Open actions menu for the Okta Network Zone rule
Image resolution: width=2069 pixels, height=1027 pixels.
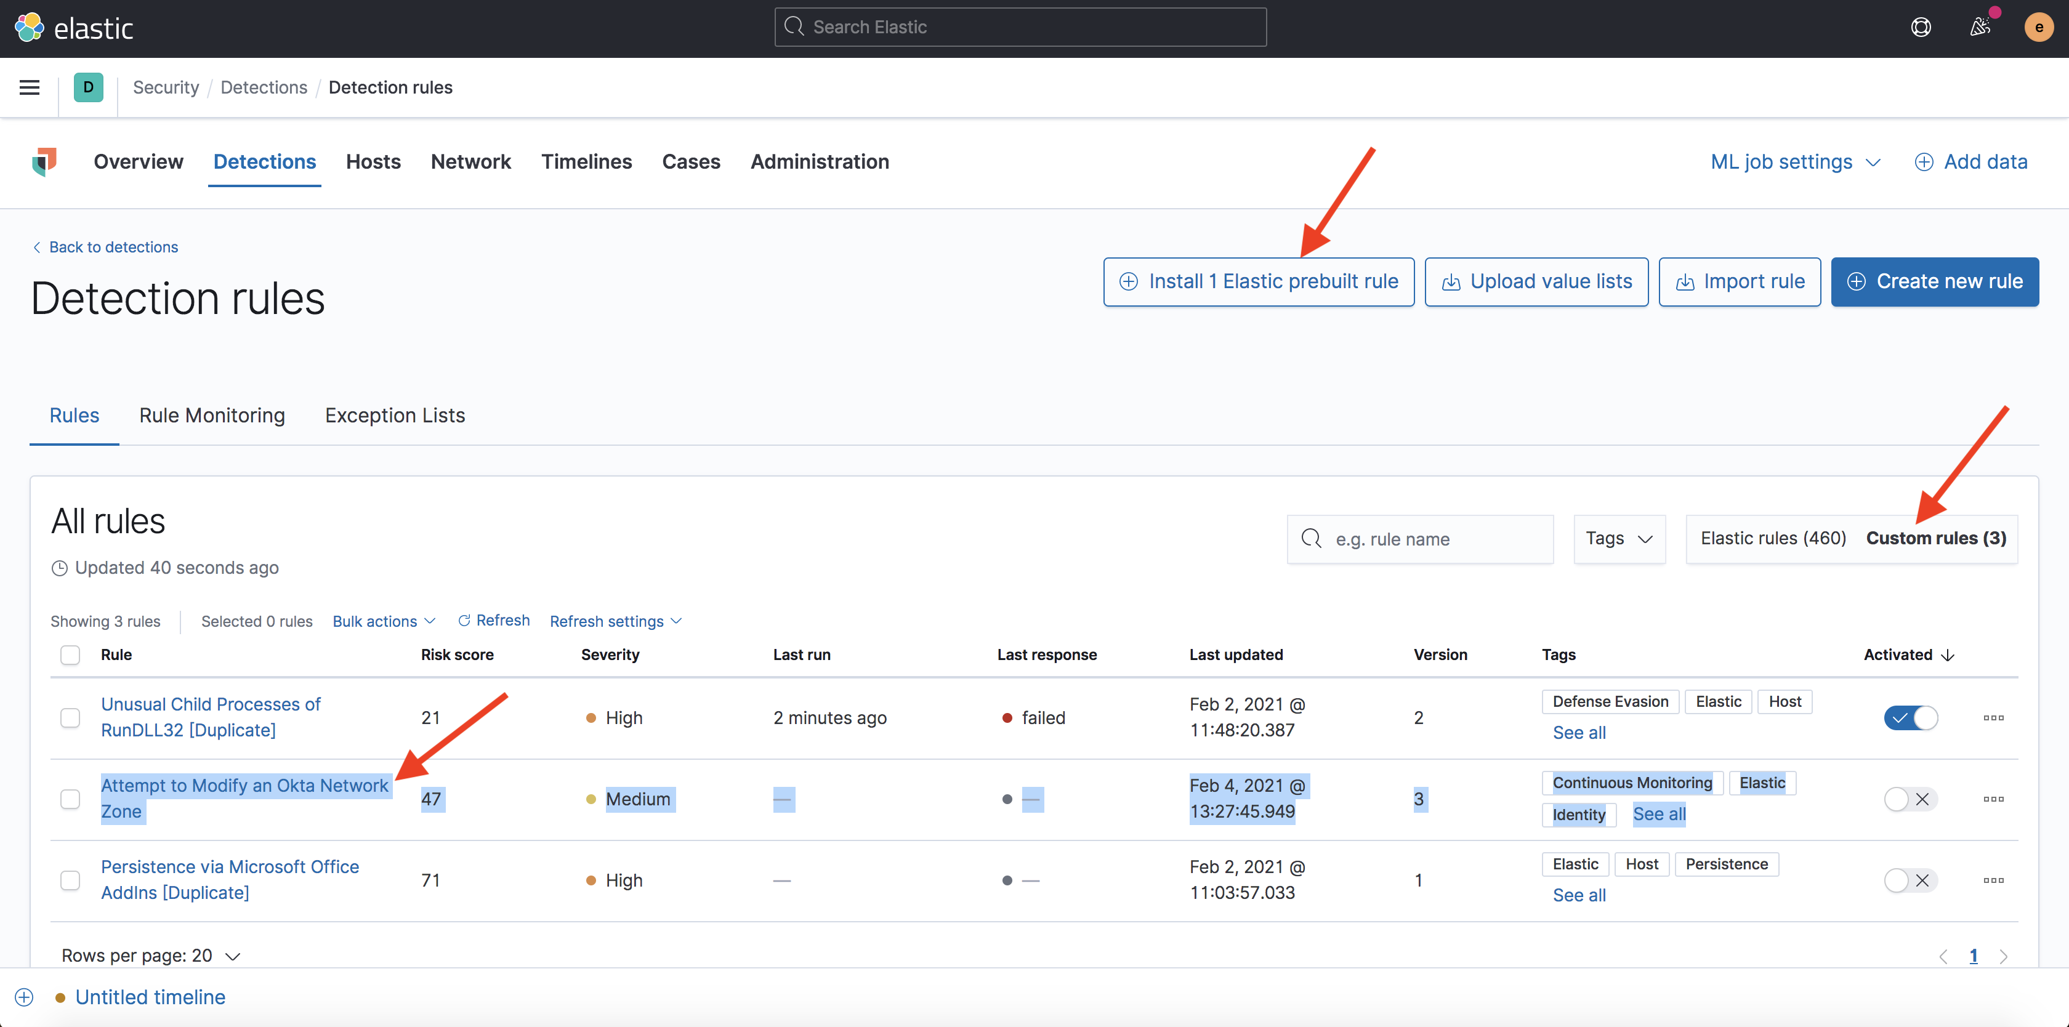(1994, 799)
